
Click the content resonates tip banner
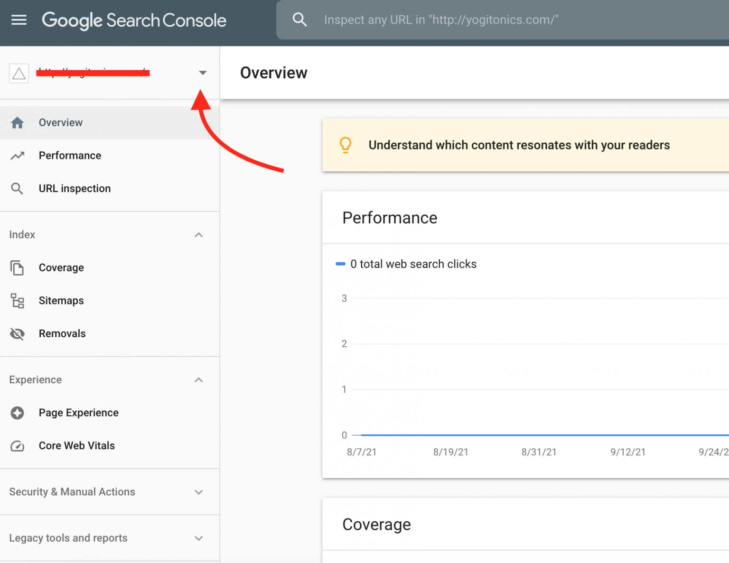525,145
